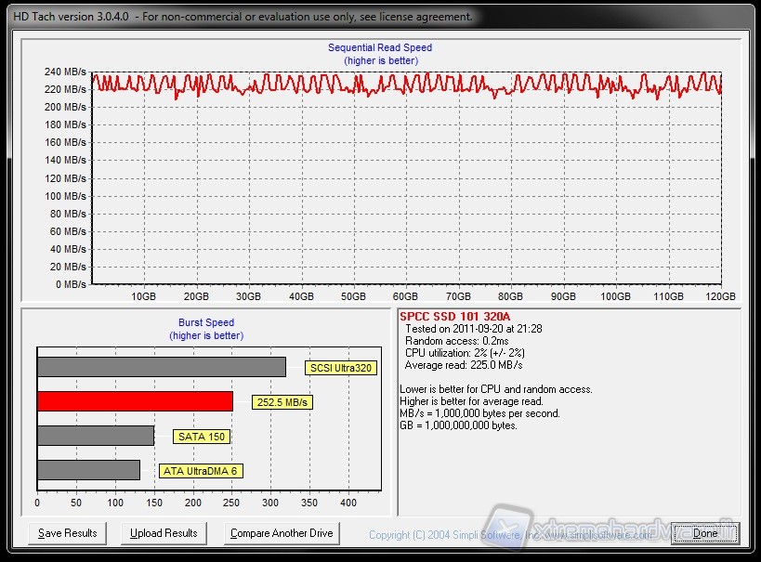This screenshot has width=761, height=562.
Task: Click the HD Tach version title bar
Action: (x=242, y=17)
